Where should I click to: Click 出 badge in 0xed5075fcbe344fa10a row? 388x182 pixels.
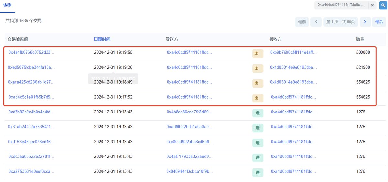tap(257, 69)
